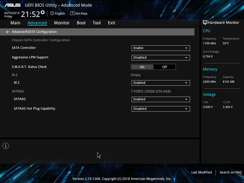
Task: Click the 0.704 V core voltage value
Action: click(x=208, y=57)
